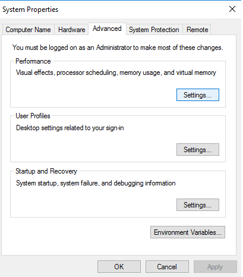Click the grayed-out Apply button
The width and height of the screenshot is (243, 277).
[215, 267]
